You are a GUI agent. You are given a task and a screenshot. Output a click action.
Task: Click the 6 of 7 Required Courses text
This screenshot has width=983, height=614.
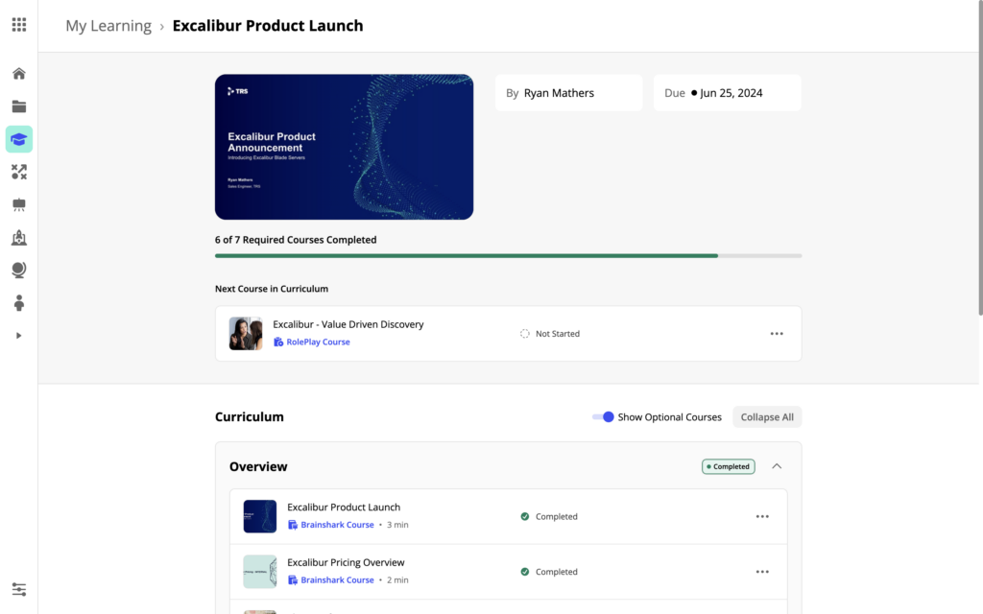pos(296,240)
